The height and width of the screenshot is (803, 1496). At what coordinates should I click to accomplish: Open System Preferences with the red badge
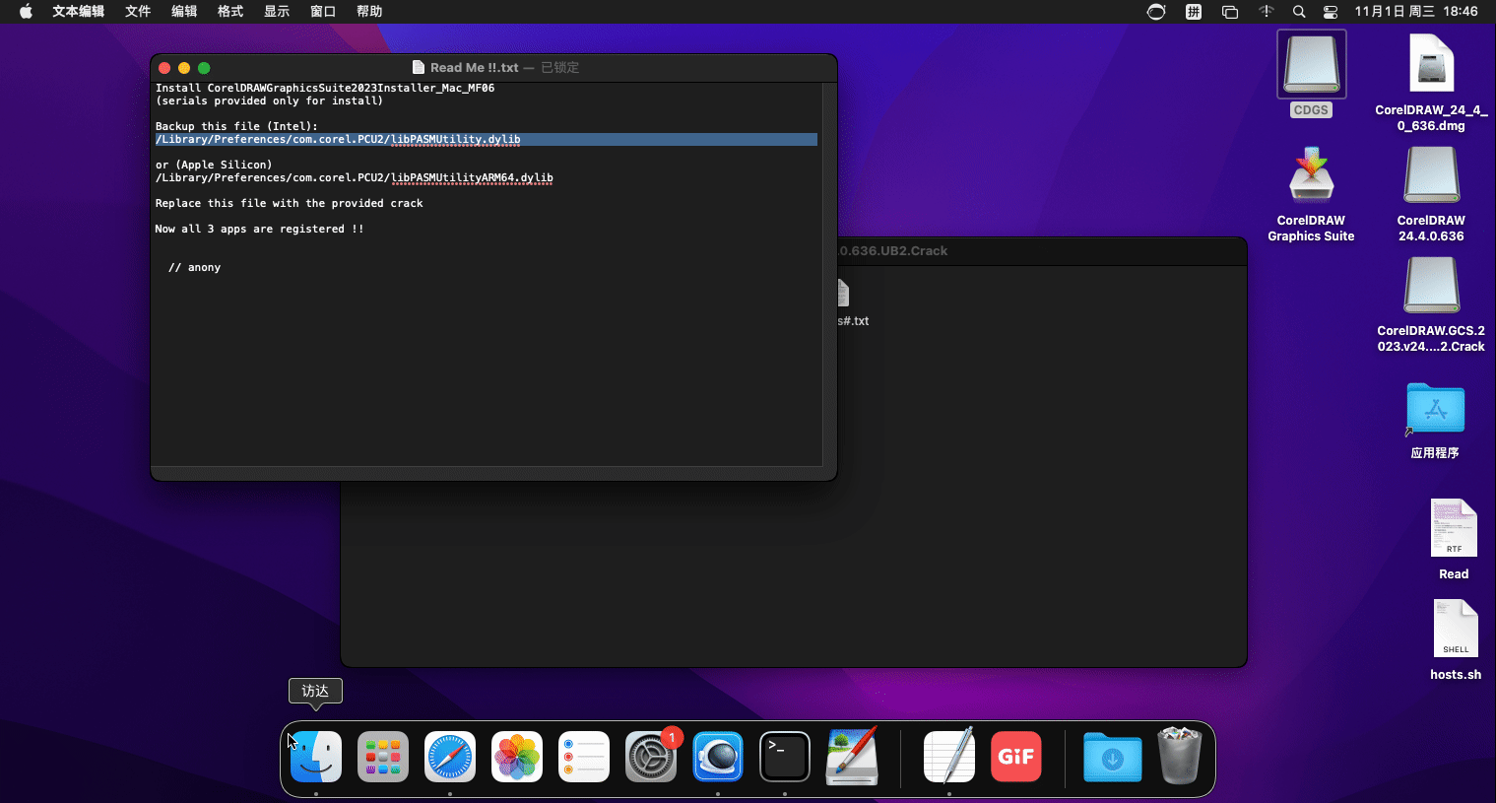[651, 757]
